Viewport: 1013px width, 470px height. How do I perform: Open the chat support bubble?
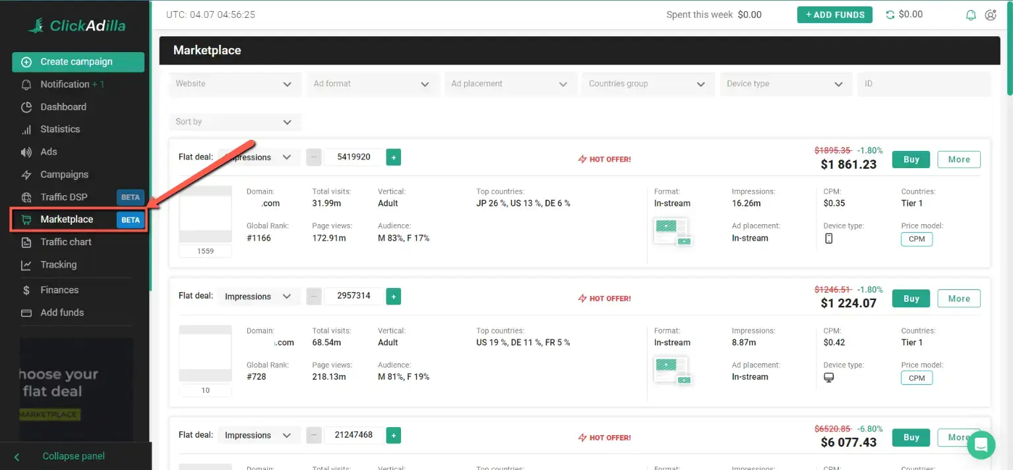click(981, 445)
